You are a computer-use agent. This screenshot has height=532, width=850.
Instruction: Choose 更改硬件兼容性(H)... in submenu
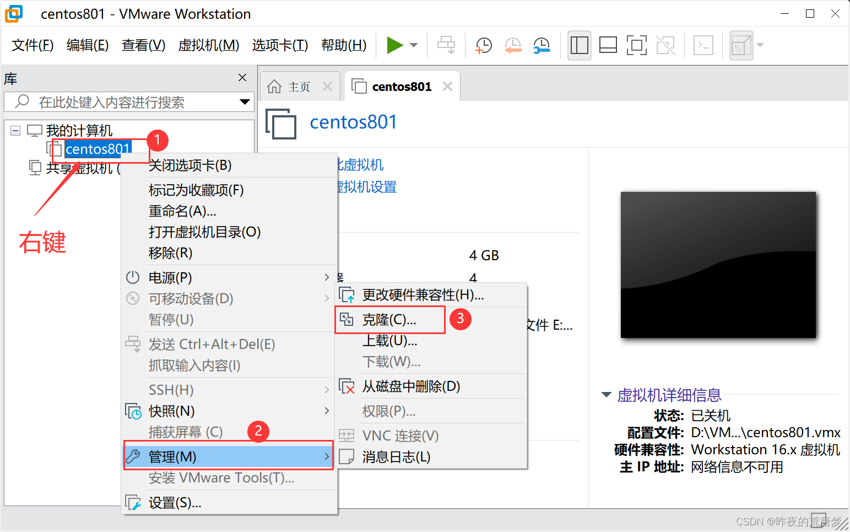coord(431,295)
